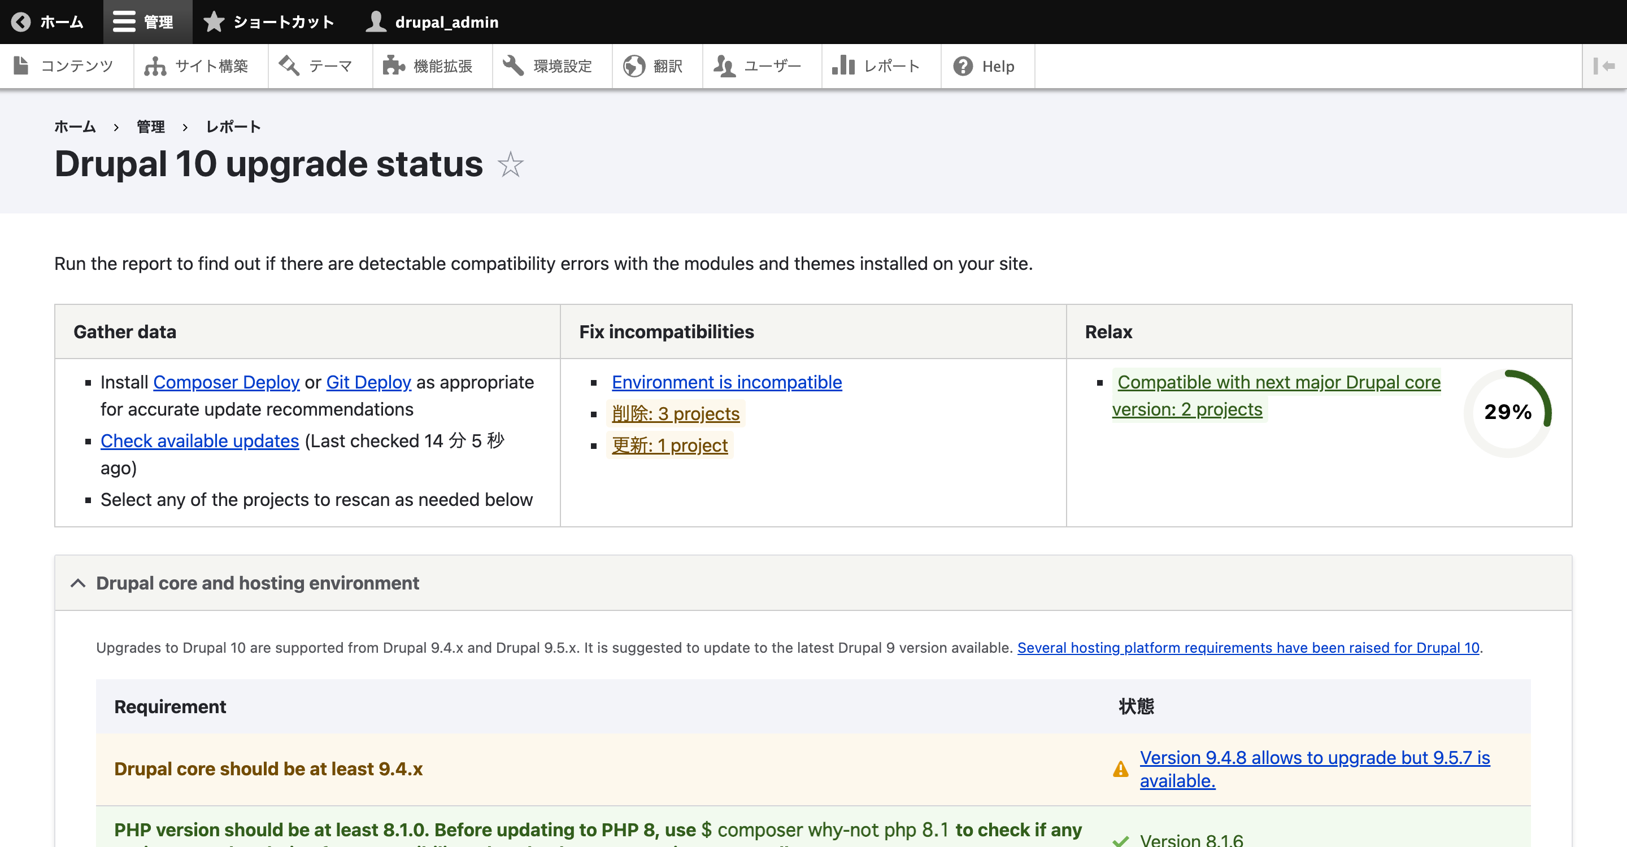Click the warning triangle icon for Drupal core
The height and width of the screenshot is (847, 1627).
tap(1120, 769)
